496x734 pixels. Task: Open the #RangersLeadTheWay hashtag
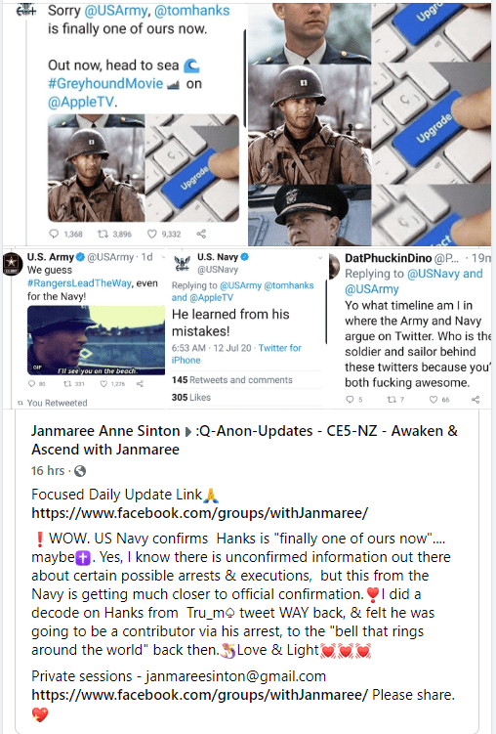[x=79, y=283]
